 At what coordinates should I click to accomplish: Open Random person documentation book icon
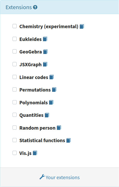(x=59, y=128)
